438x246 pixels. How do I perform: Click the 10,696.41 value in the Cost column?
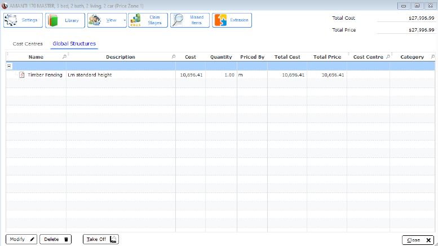[191, 75]
